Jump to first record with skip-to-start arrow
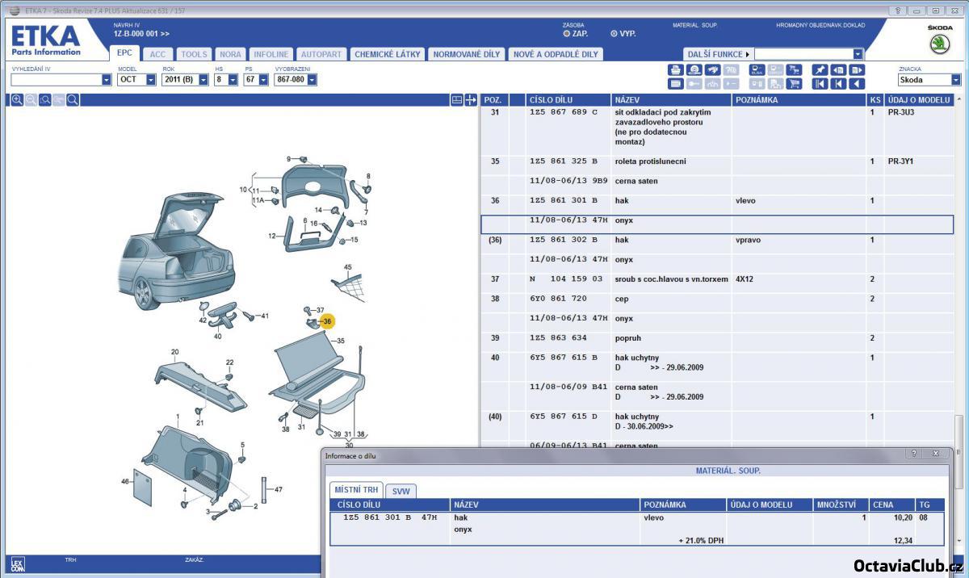Image resolution: width=969 pixels, height=578 pixels. (x=820, y=83)
